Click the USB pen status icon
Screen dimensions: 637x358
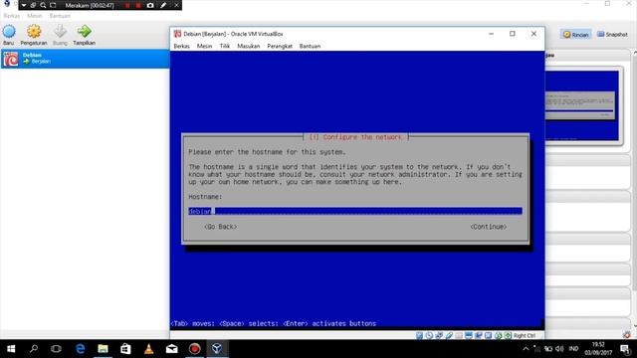[x=449, y=336]
